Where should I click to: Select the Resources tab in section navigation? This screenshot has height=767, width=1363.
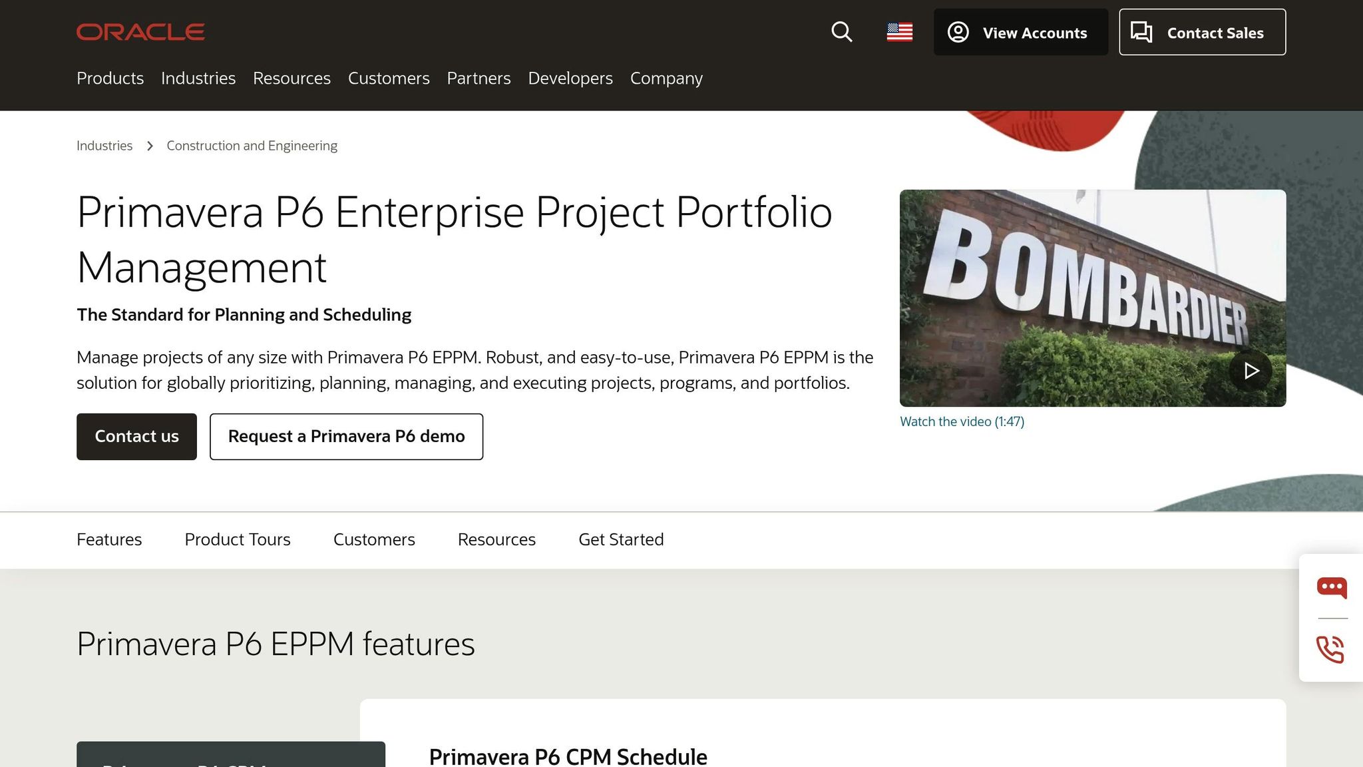pos(496,540)
